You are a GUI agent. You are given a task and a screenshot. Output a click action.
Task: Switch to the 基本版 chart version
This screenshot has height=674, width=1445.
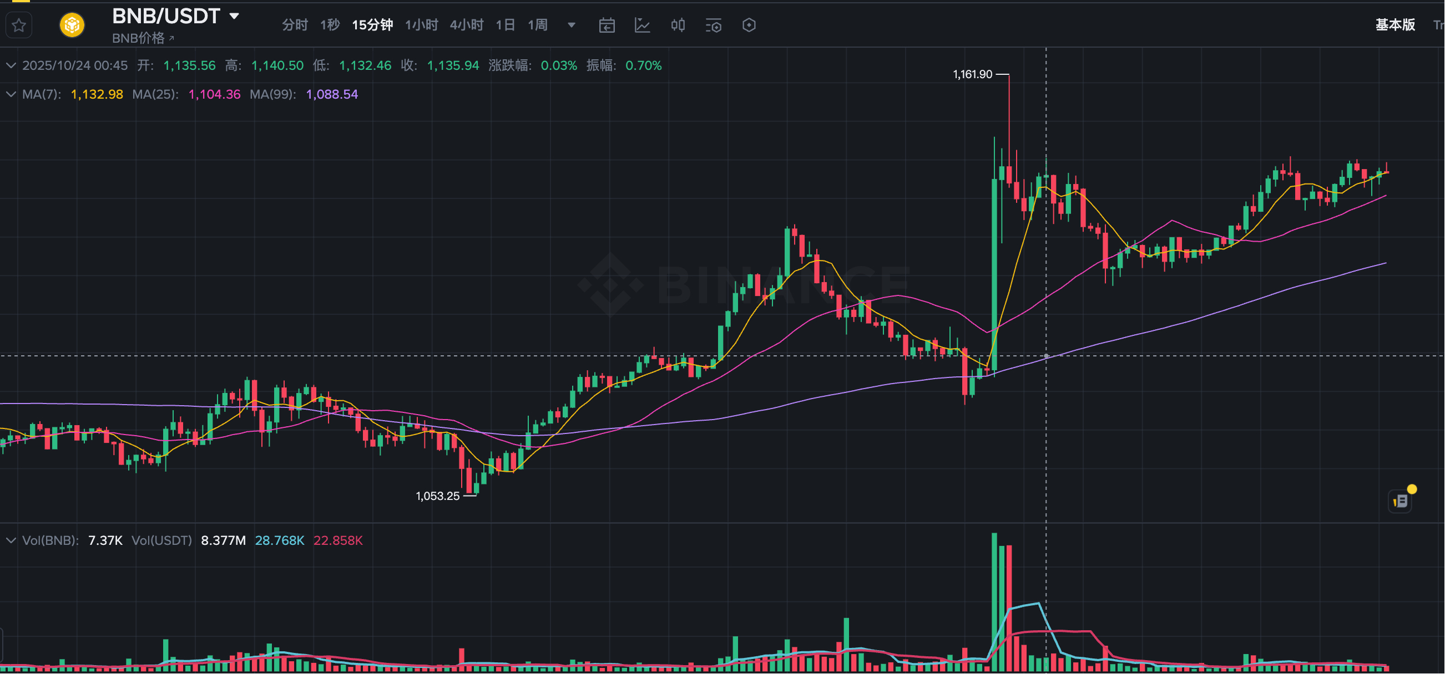pyautogui.click(x=1395, y=25)
